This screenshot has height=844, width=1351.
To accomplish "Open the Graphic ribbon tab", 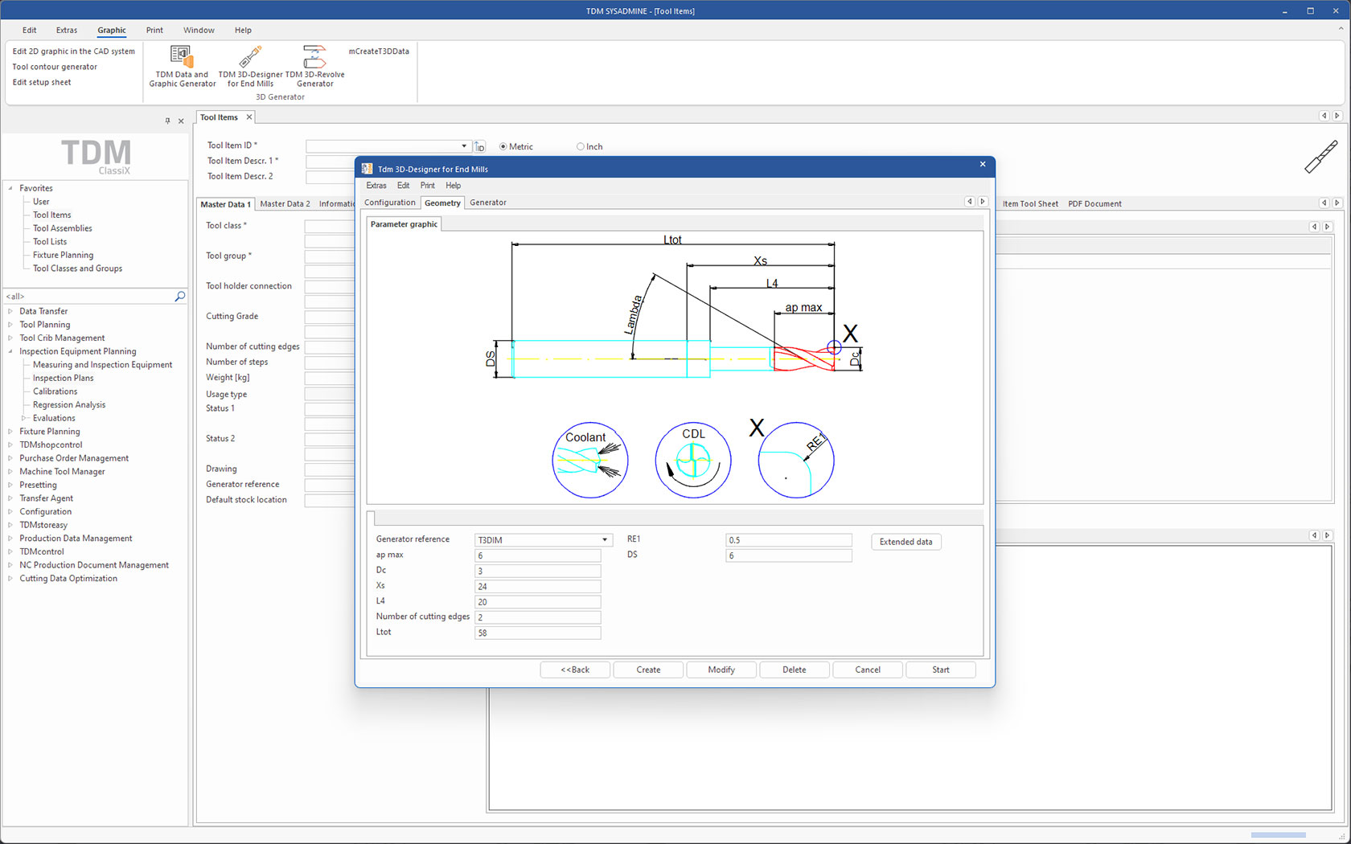I will tap(112, 31).
